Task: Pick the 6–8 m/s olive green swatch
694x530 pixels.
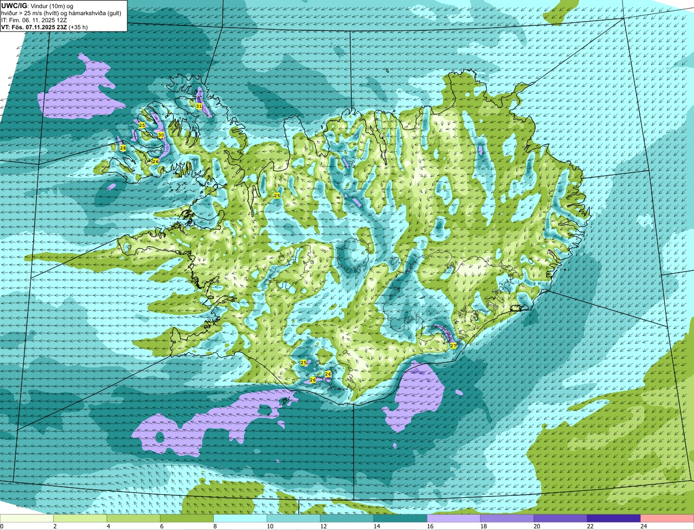Action: [187, 519]
